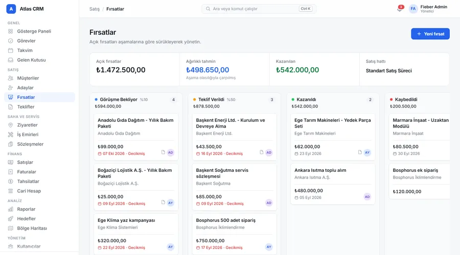The image size is (460, 255).
Task: Click the İş Emirleri tools icon
Action: pos(11,134)
